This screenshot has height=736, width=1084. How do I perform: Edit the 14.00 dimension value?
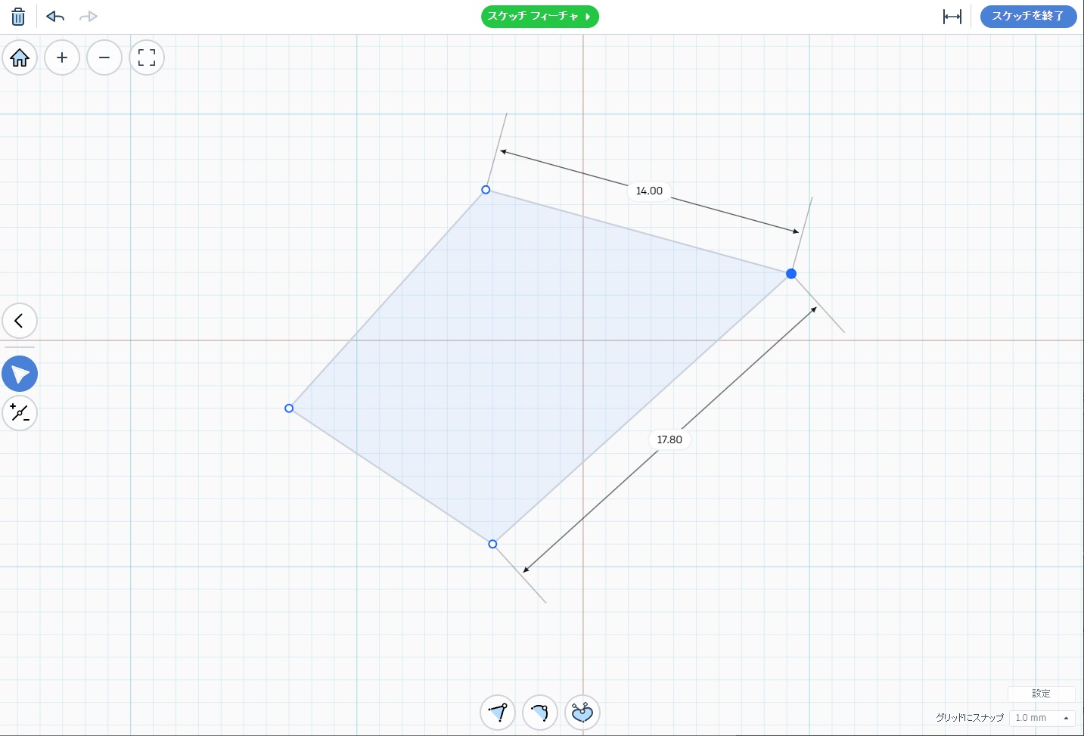coord(649,191)
